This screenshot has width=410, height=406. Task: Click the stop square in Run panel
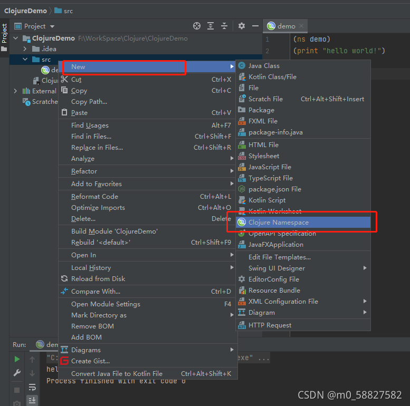(17, 390)
